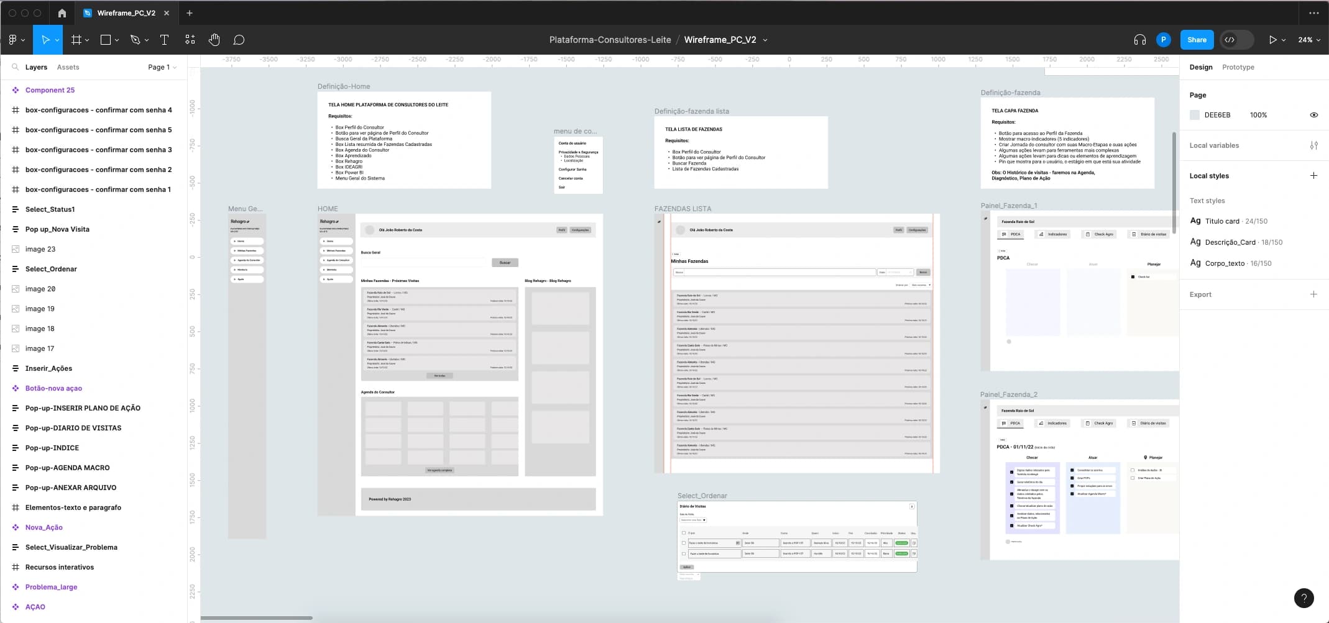The height and width of the screenshot is (623, 1329).
Task: Open the Resources components tool
Action: [x=190, y=40]
